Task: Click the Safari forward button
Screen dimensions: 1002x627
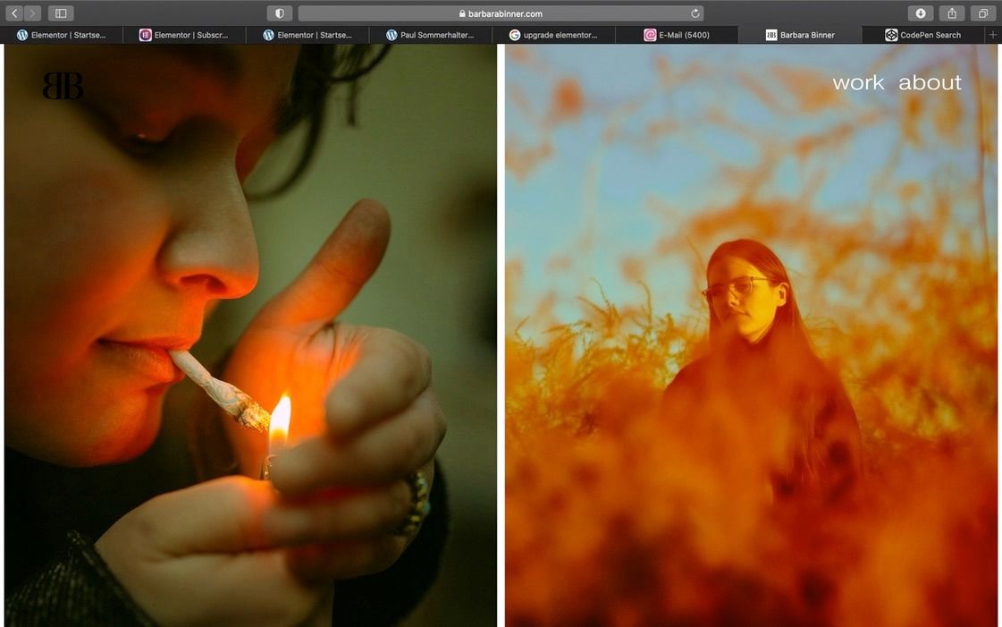Action: tap(32, 13)
